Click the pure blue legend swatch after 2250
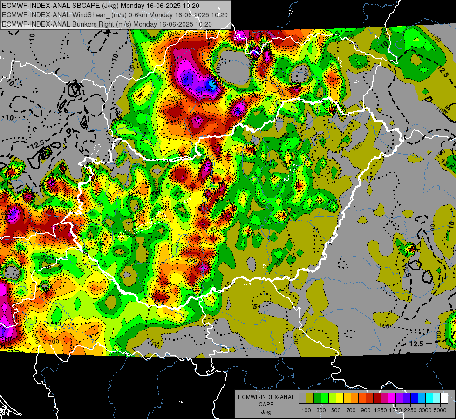Screen dimensions: 456x419 tap(414, 398)
